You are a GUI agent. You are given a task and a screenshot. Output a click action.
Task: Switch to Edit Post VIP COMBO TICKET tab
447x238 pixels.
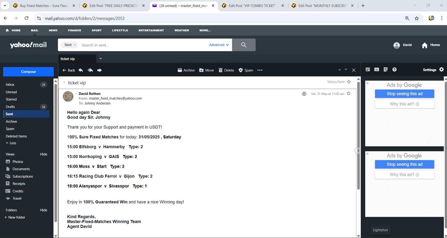click(x=253, y=6)
